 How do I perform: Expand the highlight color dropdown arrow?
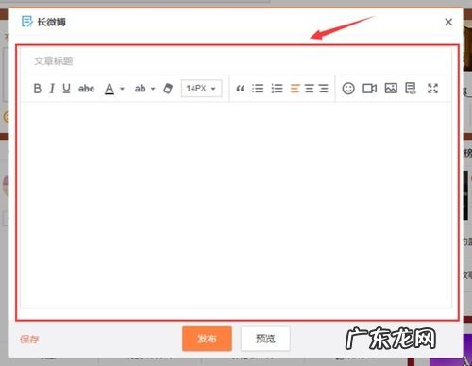pyautogui.click(x=153, y=89)
